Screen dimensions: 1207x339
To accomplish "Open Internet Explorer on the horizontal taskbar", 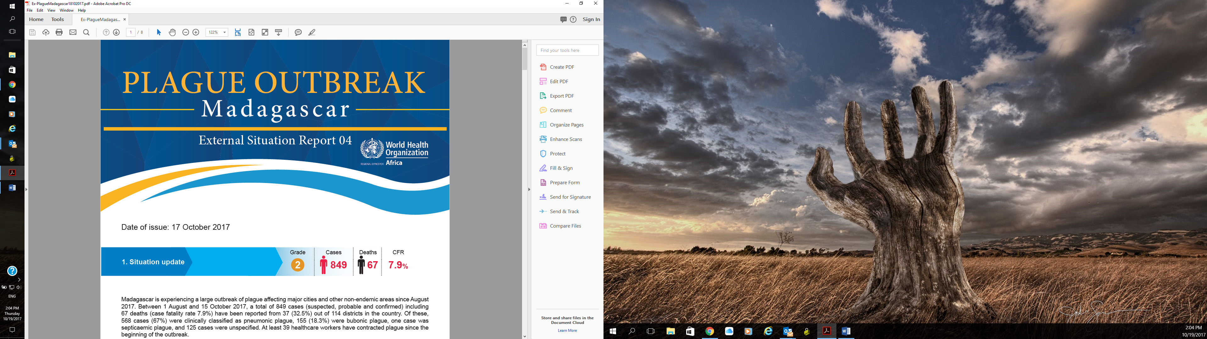I will (768, 331).
